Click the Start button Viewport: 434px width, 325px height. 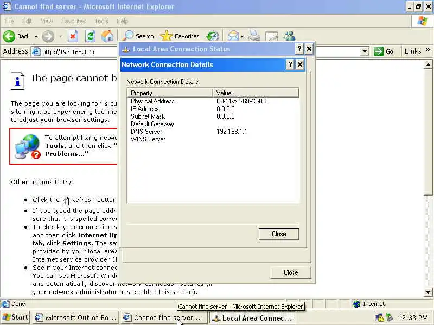click(16, 317)
